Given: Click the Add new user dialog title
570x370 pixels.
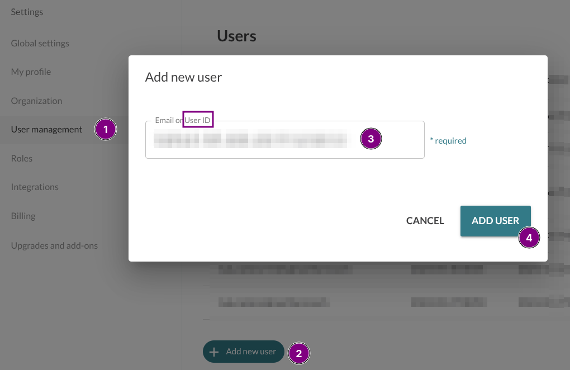Looking at the screenshot, I should [x=184, y=78].
